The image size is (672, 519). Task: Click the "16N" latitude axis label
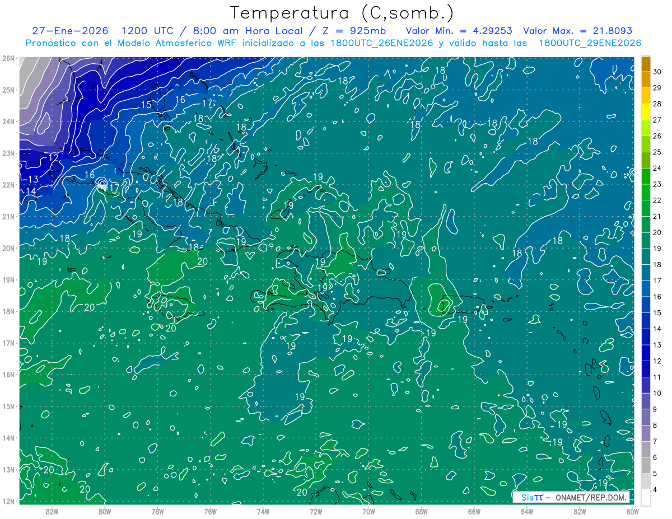[x=8, y=375]
